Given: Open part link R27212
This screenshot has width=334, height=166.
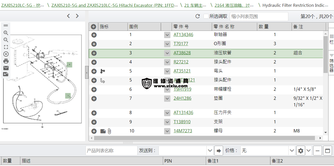Looking at the screenshot, I should coord(181,62).
